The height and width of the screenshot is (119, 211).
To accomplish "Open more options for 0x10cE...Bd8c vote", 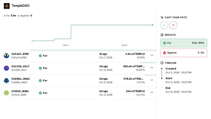I will pyautogui.click(x=152, y=93).
